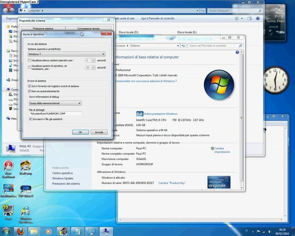This screenshot has height=236, width=295.
Task: Open the media player taskbar icon
Action: point(49,231)
